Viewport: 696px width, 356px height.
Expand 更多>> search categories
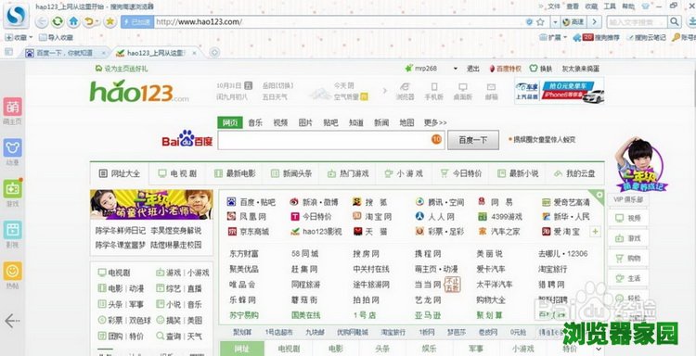pyautogui.click(x=435, y=122)
